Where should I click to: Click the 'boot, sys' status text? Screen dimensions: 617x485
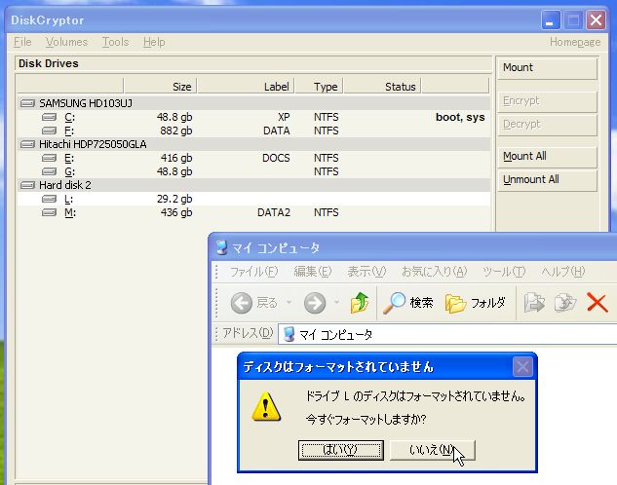pyautogui.click(x=460, y=117)
